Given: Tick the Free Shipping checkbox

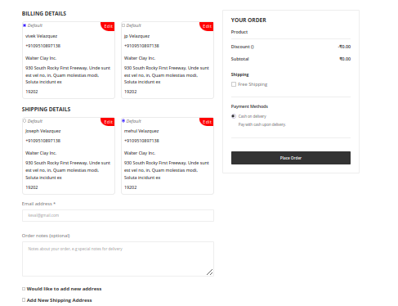Looking at the screenshot, I should [234, 84].
